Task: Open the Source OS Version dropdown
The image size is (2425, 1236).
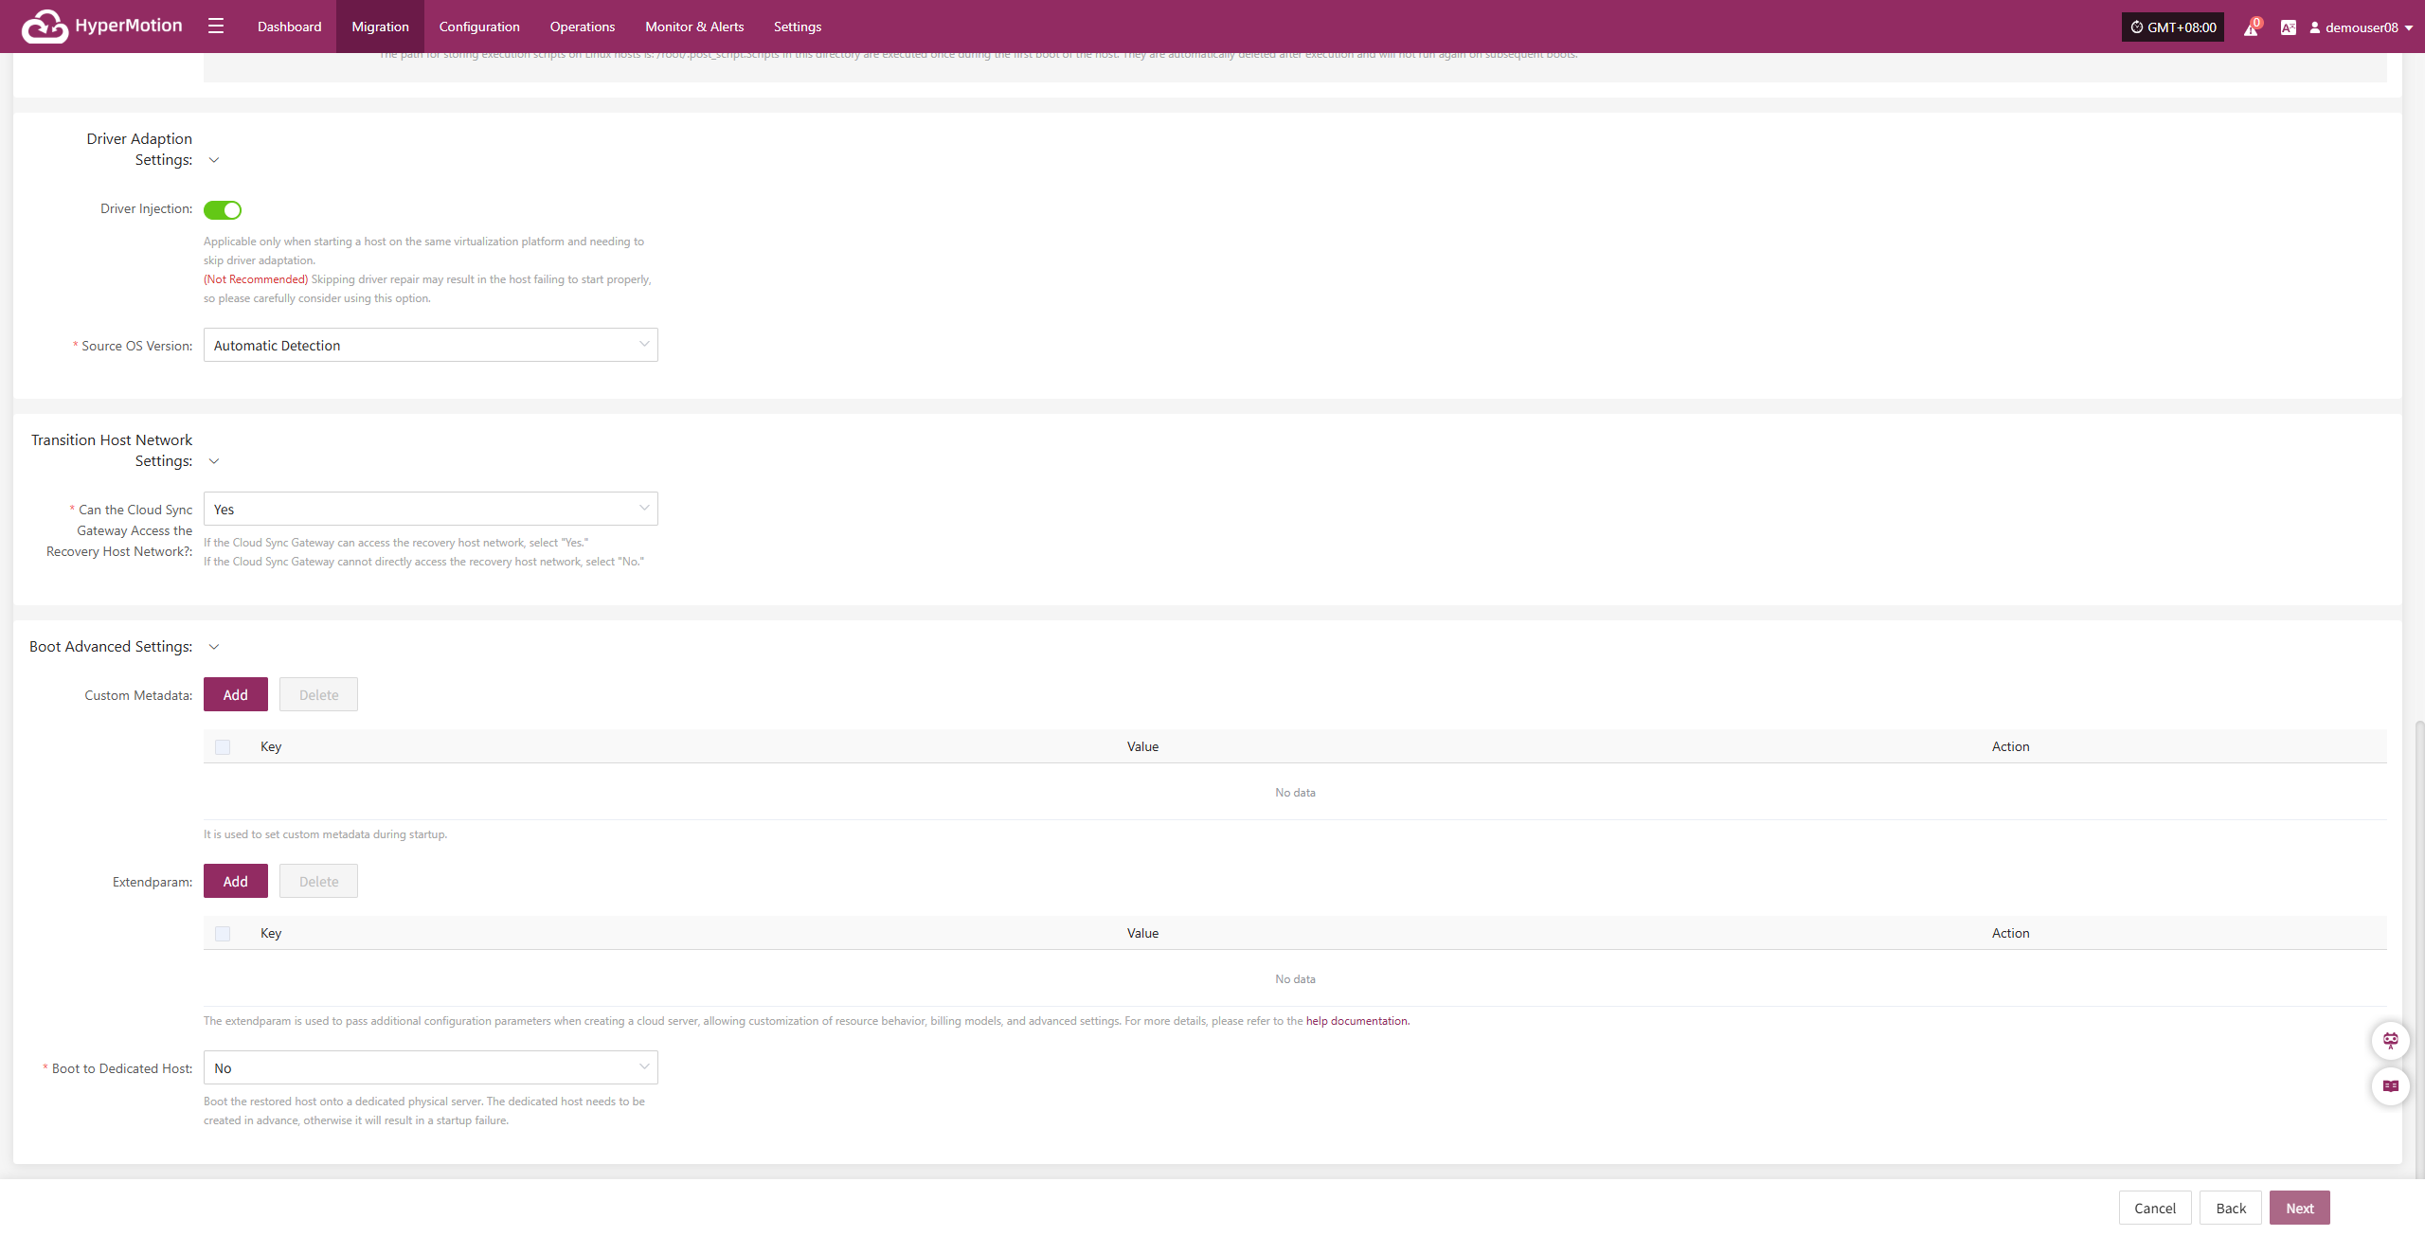Action: [430, 346]
